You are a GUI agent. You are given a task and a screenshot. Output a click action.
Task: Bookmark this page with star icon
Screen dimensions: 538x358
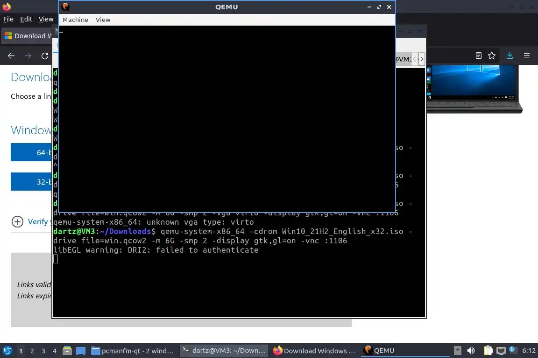492,55
